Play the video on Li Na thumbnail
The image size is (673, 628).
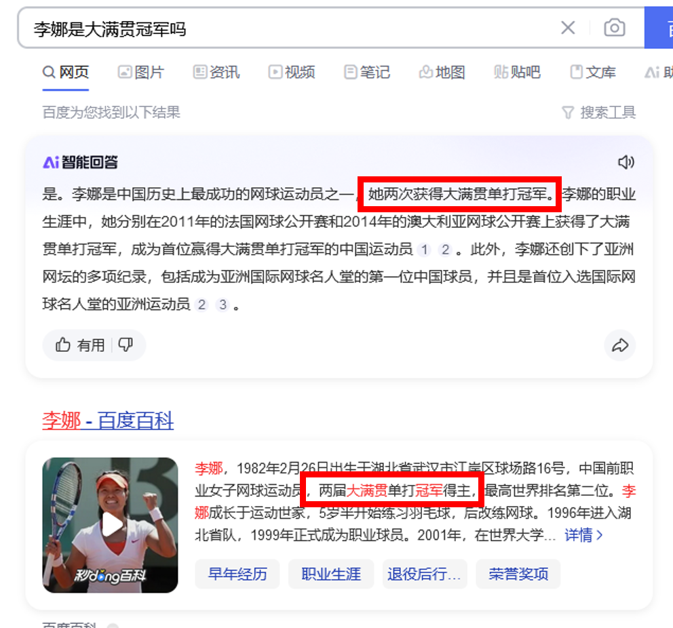[111, 525]
